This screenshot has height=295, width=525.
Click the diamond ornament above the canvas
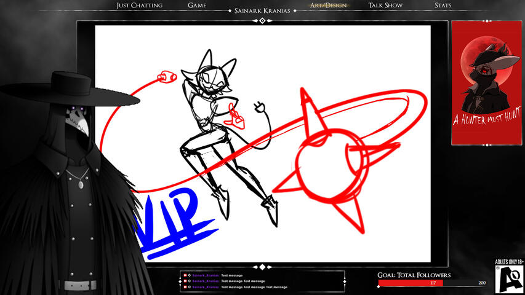tap(262, 20)
